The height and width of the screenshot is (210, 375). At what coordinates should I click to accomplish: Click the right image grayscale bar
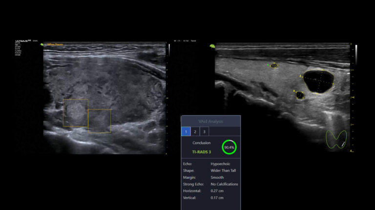[x=356, y=54]
